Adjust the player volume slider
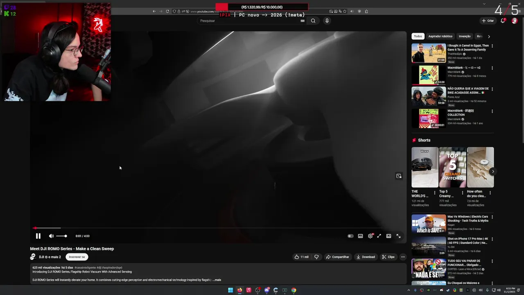 (61, 236)
